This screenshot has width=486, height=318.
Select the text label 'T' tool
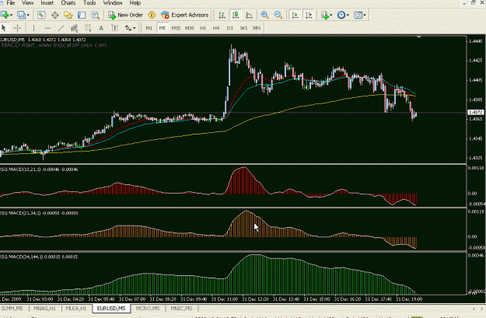114,28
